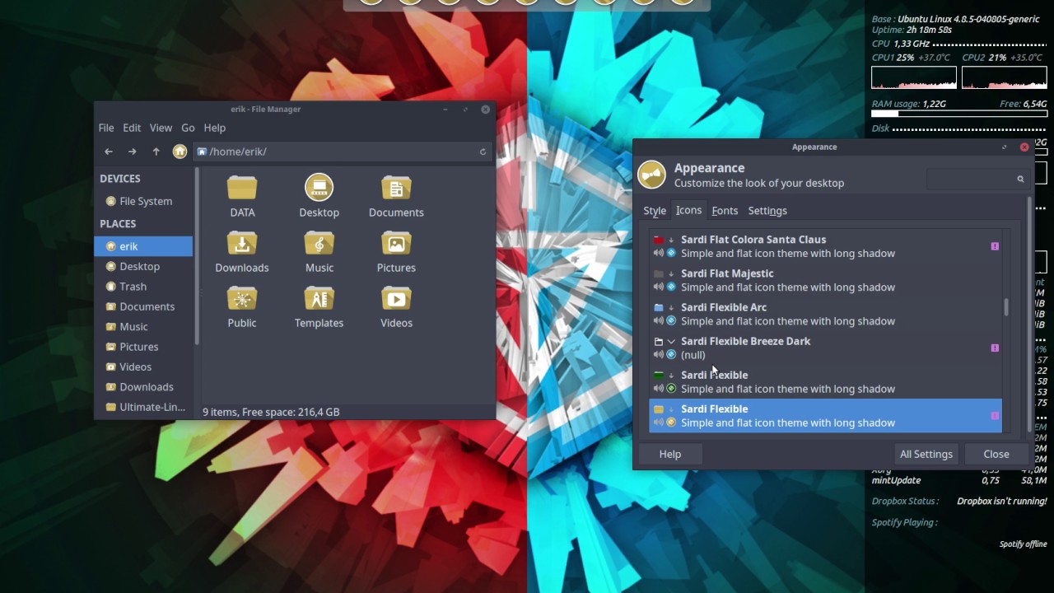The width and height of the screenshot is (1054, 593).
Task: Click the back navigation arrow
Action: (x=108, y=152)
